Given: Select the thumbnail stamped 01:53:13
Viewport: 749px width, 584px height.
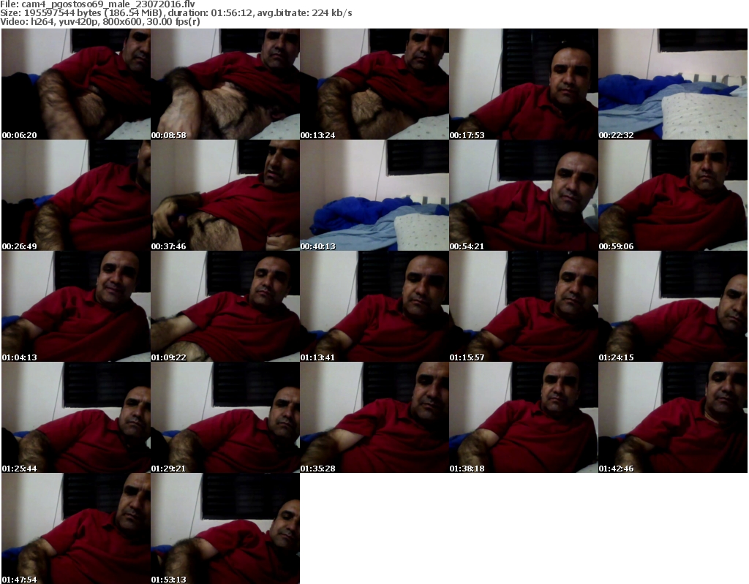Looking at the screenshot, I should pos(225,528).
